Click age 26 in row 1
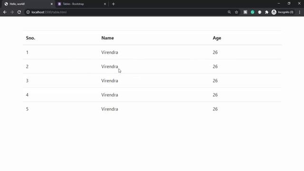This screenshot has height=171, width=304. click(x=215, y=52)
